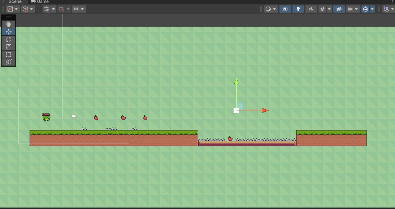Select the Rect tool

tap(9, 54)
